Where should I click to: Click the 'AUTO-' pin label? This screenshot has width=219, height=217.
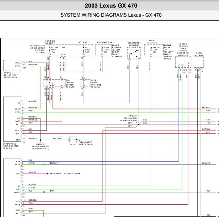(17, 192)
